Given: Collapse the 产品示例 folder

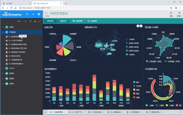Looking at the screenshot, I should [3, 32].
